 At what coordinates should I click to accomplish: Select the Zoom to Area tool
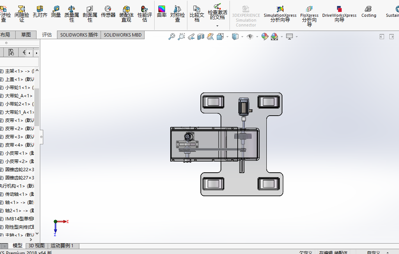181,37
